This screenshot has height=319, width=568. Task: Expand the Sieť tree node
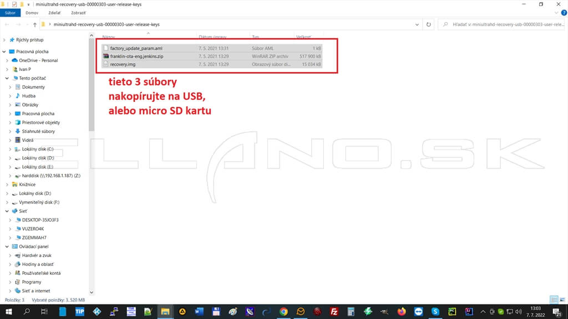tap(6, 211)
